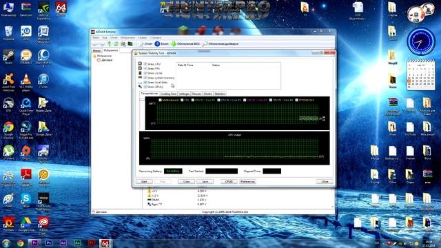Open the Origin desktop icon
The height and width of the screenshot is (248, 441).
point(26,152)
